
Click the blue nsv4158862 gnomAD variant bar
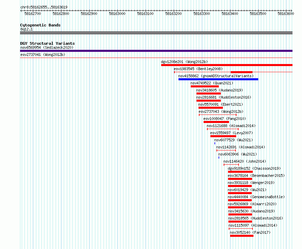218,79
